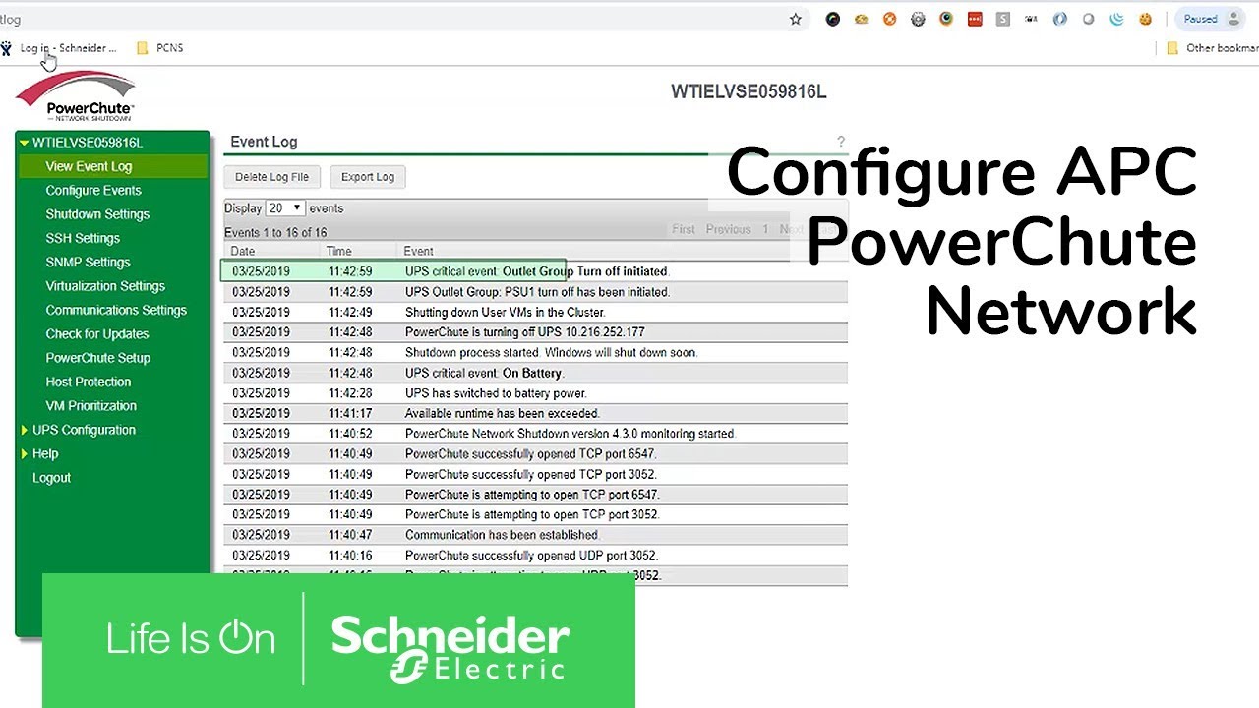Select 'Shutdown process started' event row
This screenshot has width=1259, height=708.
click(535, 352)
